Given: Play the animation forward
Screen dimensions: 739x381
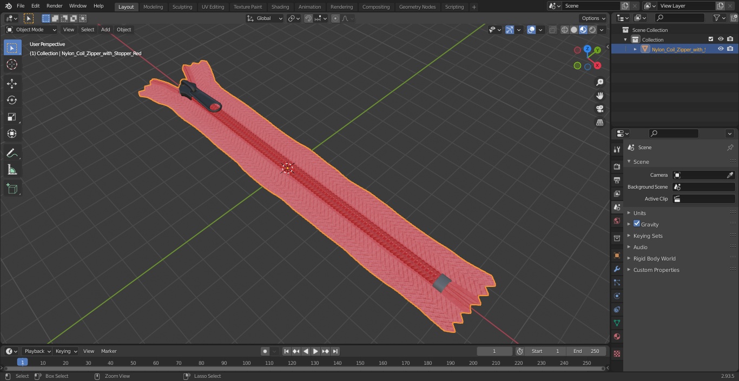Looking at the screenshot, I should 315,351.
